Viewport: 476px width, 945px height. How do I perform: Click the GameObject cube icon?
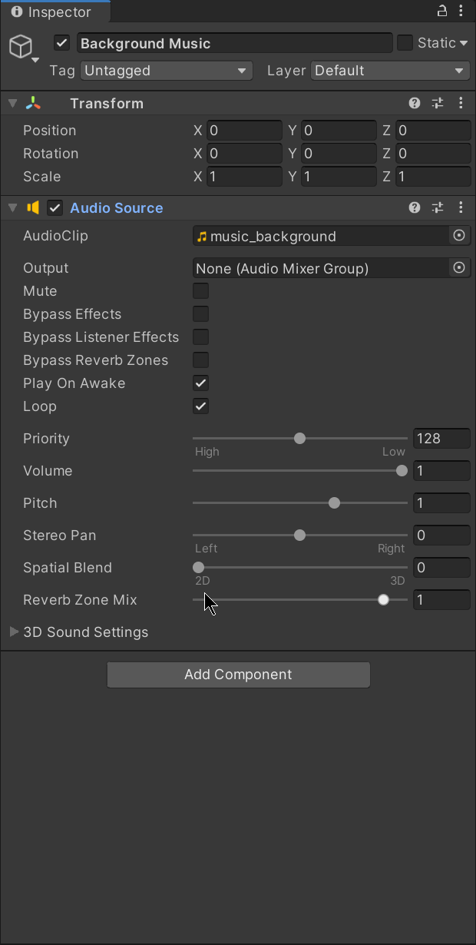21,47
